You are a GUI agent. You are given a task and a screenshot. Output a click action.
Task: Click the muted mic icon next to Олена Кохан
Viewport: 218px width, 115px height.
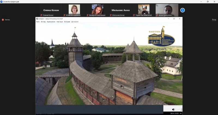coord(41,15)
